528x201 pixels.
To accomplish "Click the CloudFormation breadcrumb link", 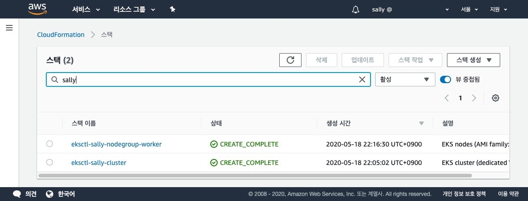I will tap(61, 35).
